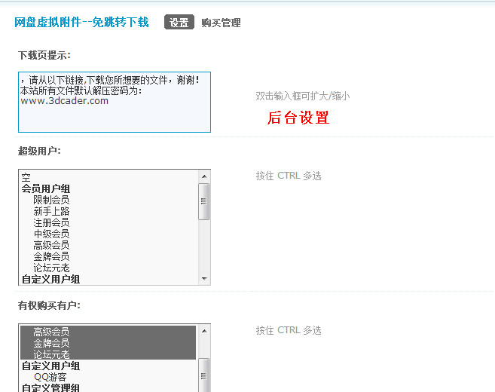Click the 网盘虚拟附件--免跳转下载 title

(x=81, y=23)
